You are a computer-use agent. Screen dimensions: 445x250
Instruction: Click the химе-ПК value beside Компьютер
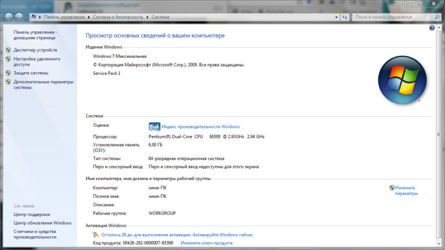pos(158,188)
